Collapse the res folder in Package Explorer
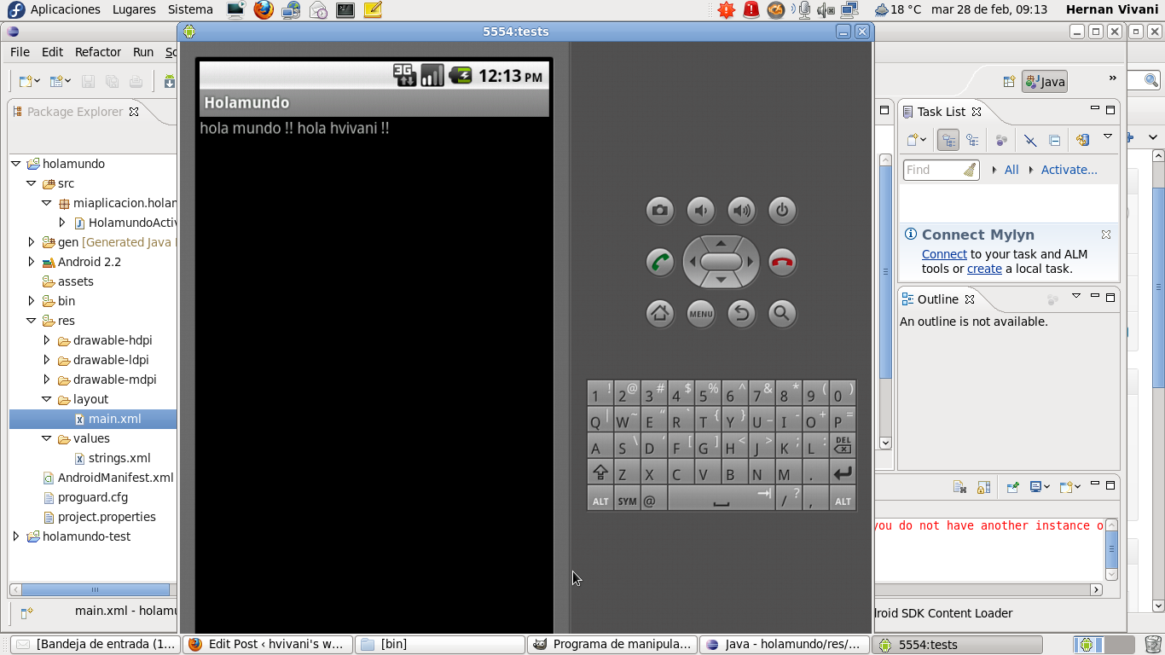The height and width of the screenshot is (655, 1165). click(32, 321)
